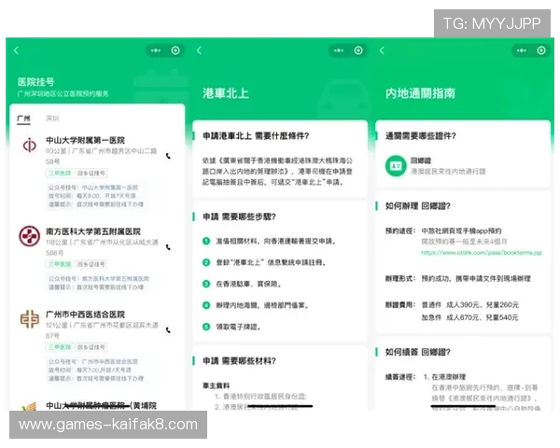Click heading 通關需要哪些證件?
The image size is (560, 448).
pos(420,135)
